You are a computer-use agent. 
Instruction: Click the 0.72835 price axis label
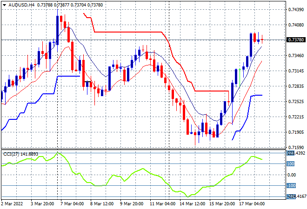296,86
